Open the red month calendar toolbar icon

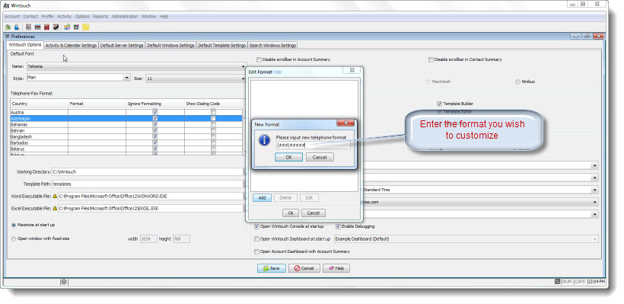[x=47, y=27]
